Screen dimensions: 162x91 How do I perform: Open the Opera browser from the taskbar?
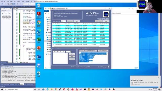click(64, 89)
